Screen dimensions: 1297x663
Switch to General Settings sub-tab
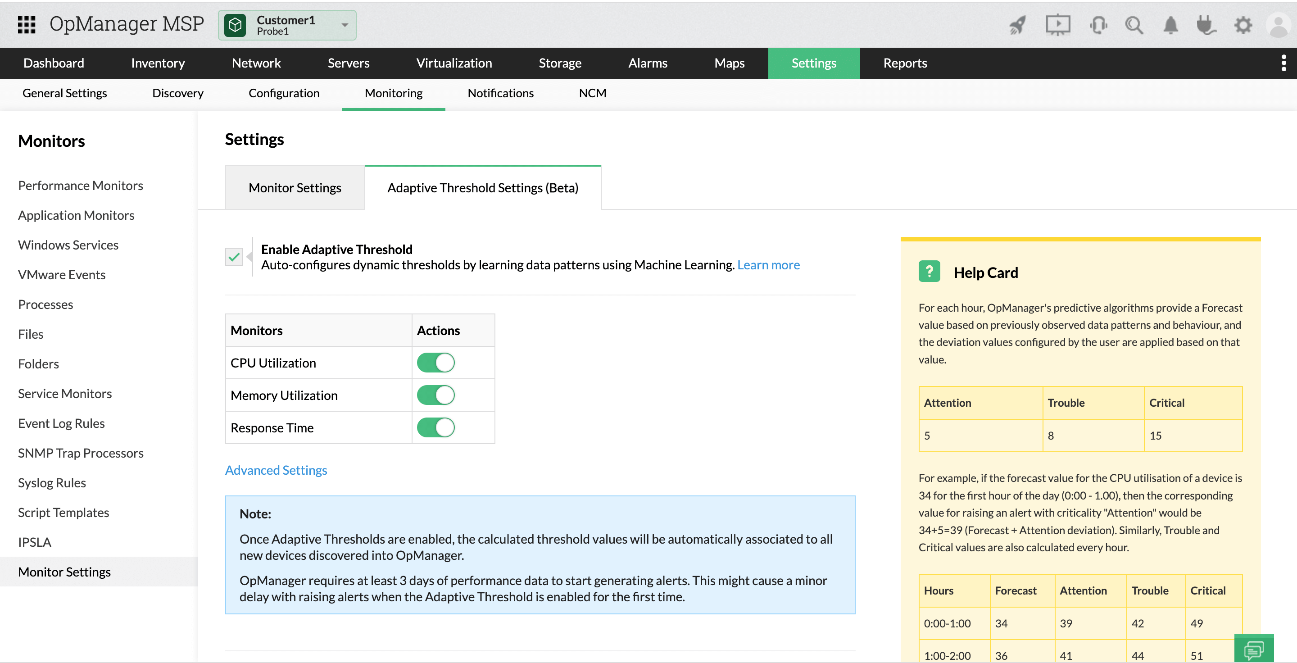(x=64, y=93)
